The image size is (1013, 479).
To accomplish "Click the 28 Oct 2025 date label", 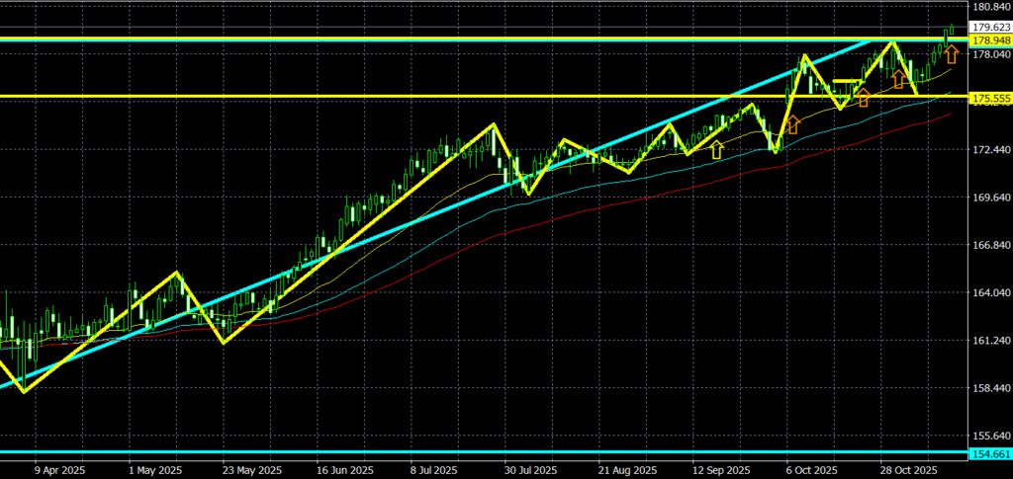I will 910,470.
